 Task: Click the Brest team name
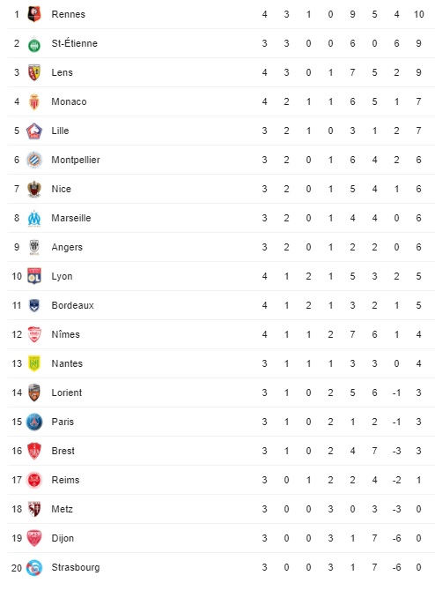click(x=63, y=451)
